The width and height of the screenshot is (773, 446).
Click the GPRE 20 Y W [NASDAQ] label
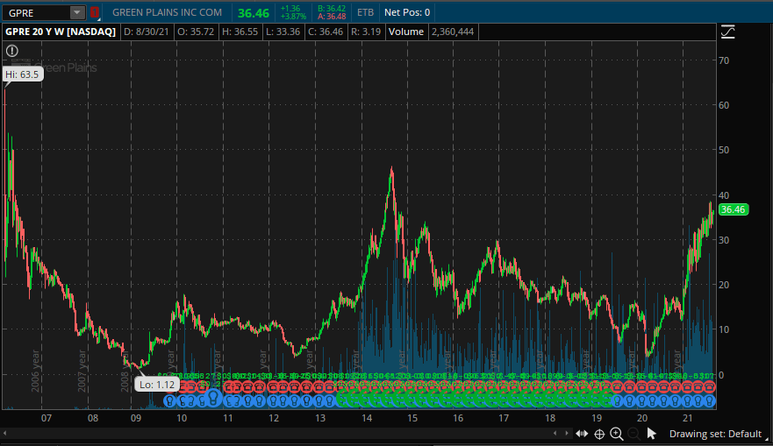pos(61,32)
